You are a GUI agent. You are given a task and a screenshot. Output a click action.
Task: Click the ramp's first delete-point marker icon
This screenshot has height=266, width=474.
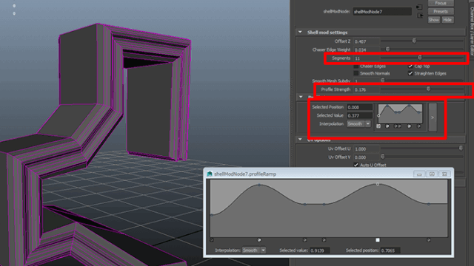pos(378,126)
